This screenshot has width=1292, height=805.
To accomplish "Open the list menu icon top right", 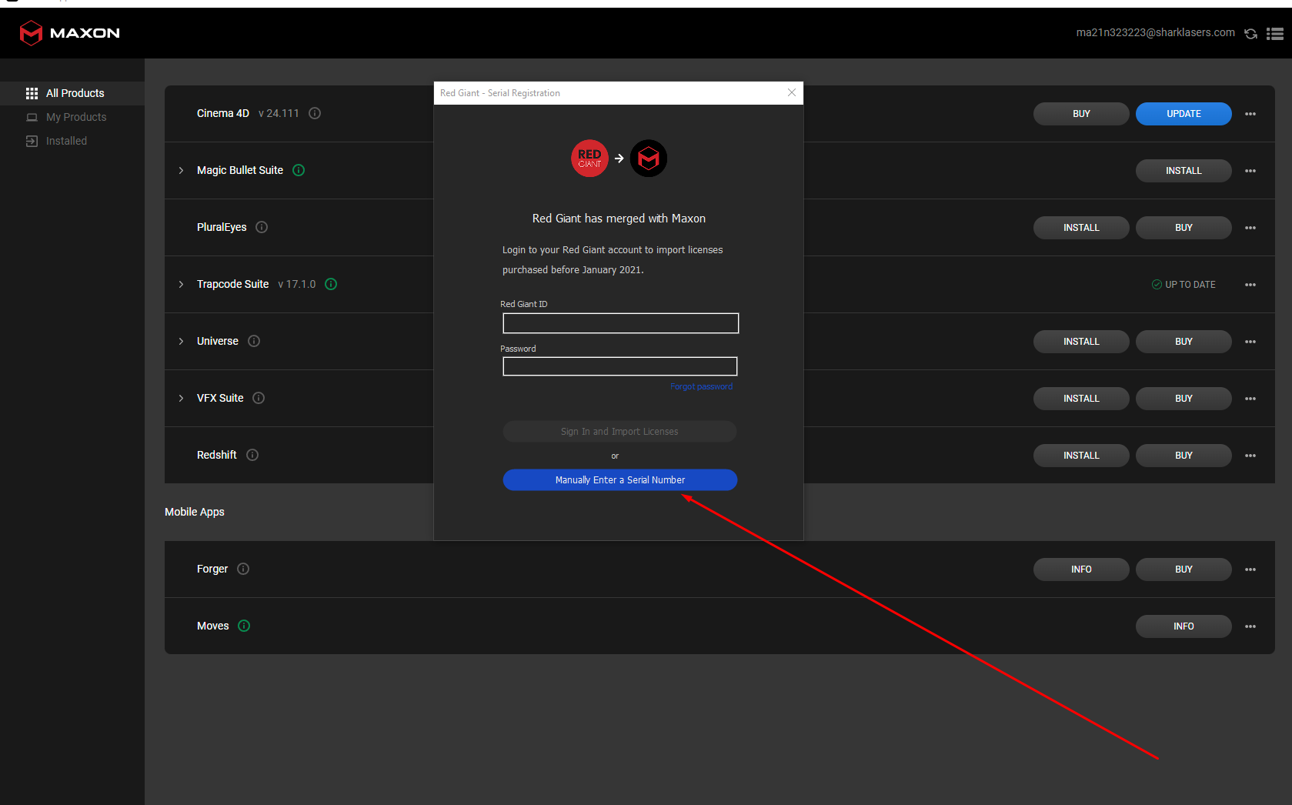I will [1275, 34].
